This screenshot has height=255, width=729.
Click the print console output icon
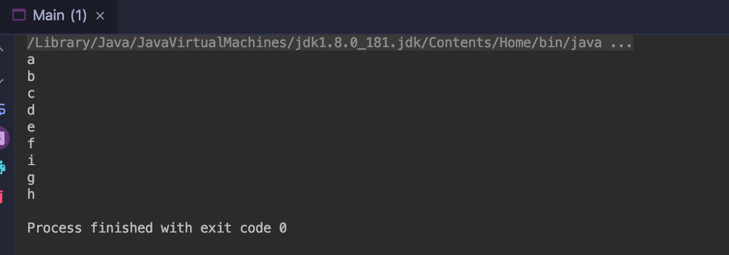pos(3,168)
